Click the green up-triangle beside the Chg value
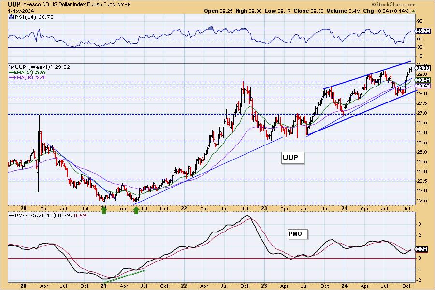This screenshot has height=290, width=435. [413, 11]
